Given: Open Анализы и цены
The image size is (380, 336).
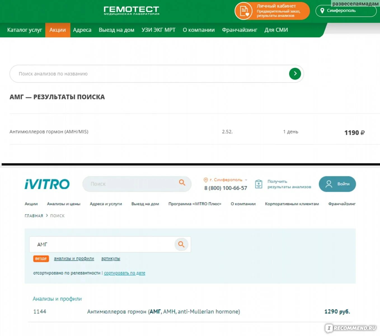Looking at the screenshot, I should point(64,204).
